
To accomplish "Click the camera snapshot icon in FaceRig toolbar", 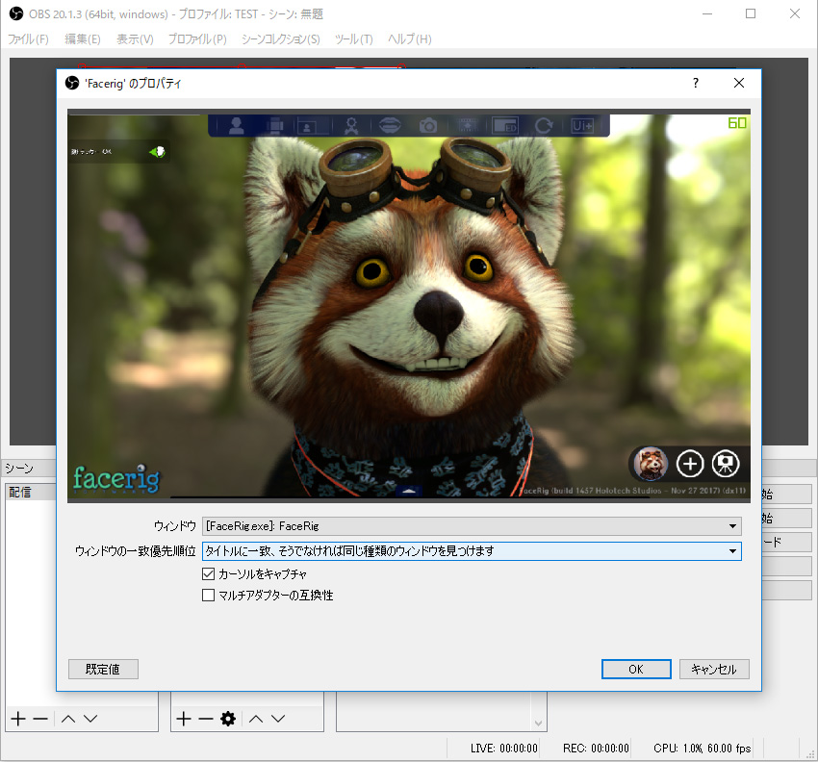I will (428, 126).
